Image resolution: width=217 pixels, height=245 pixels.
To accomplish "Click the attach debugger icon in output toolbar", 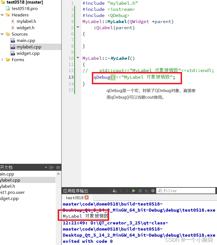I will pyautogui.click(x=147, y=191).
